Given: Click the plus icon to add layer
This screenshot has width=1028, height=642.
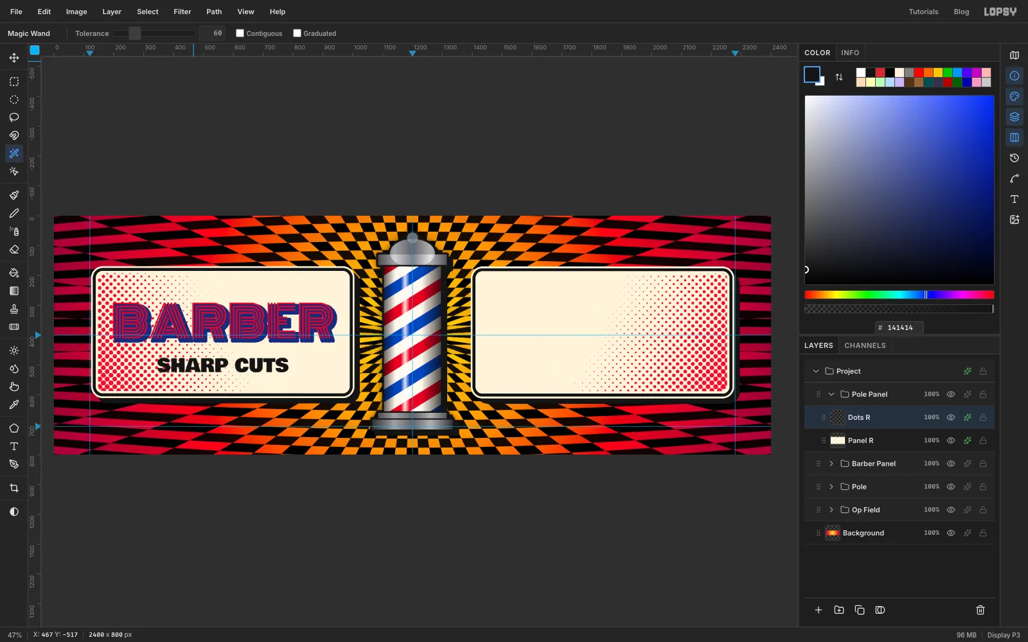Looking at the screenshot, I should (x=819, y=610).
